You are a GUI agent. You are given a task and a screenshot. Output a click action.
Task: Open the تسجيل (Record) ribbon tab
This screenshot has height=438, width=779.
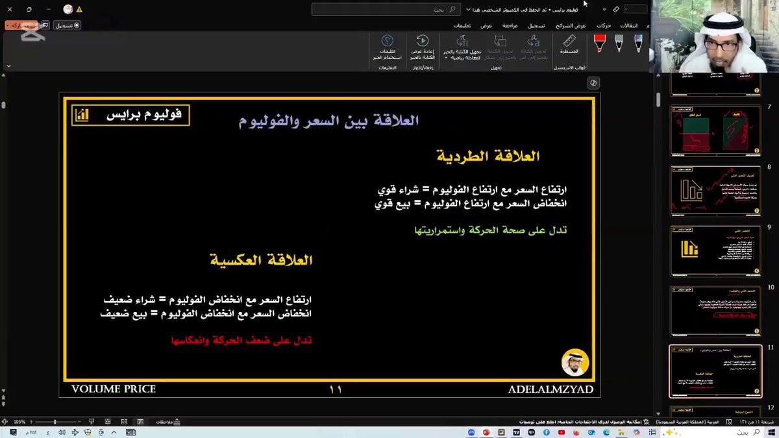536,25
